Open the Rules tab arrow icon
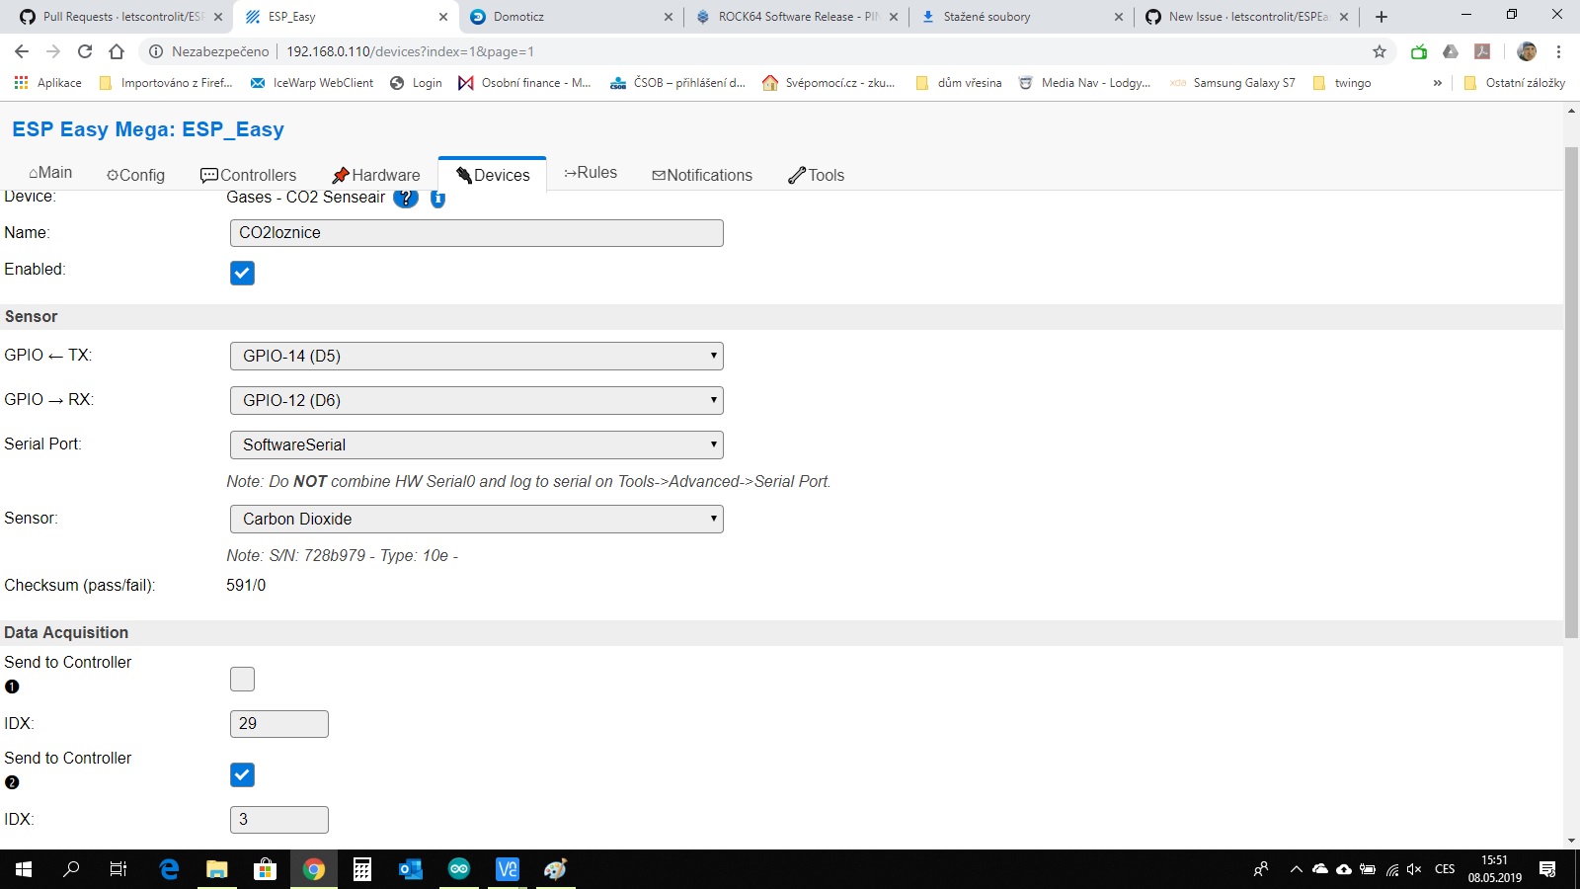1580x889 pixels. (570, 171)
